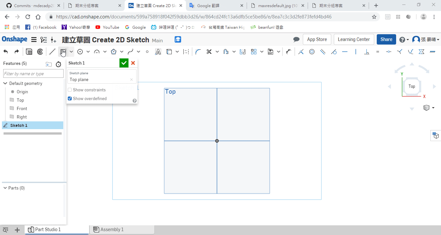Open the polygon tool dropdown arrow
441x235 pixels.
pos(122,52)
